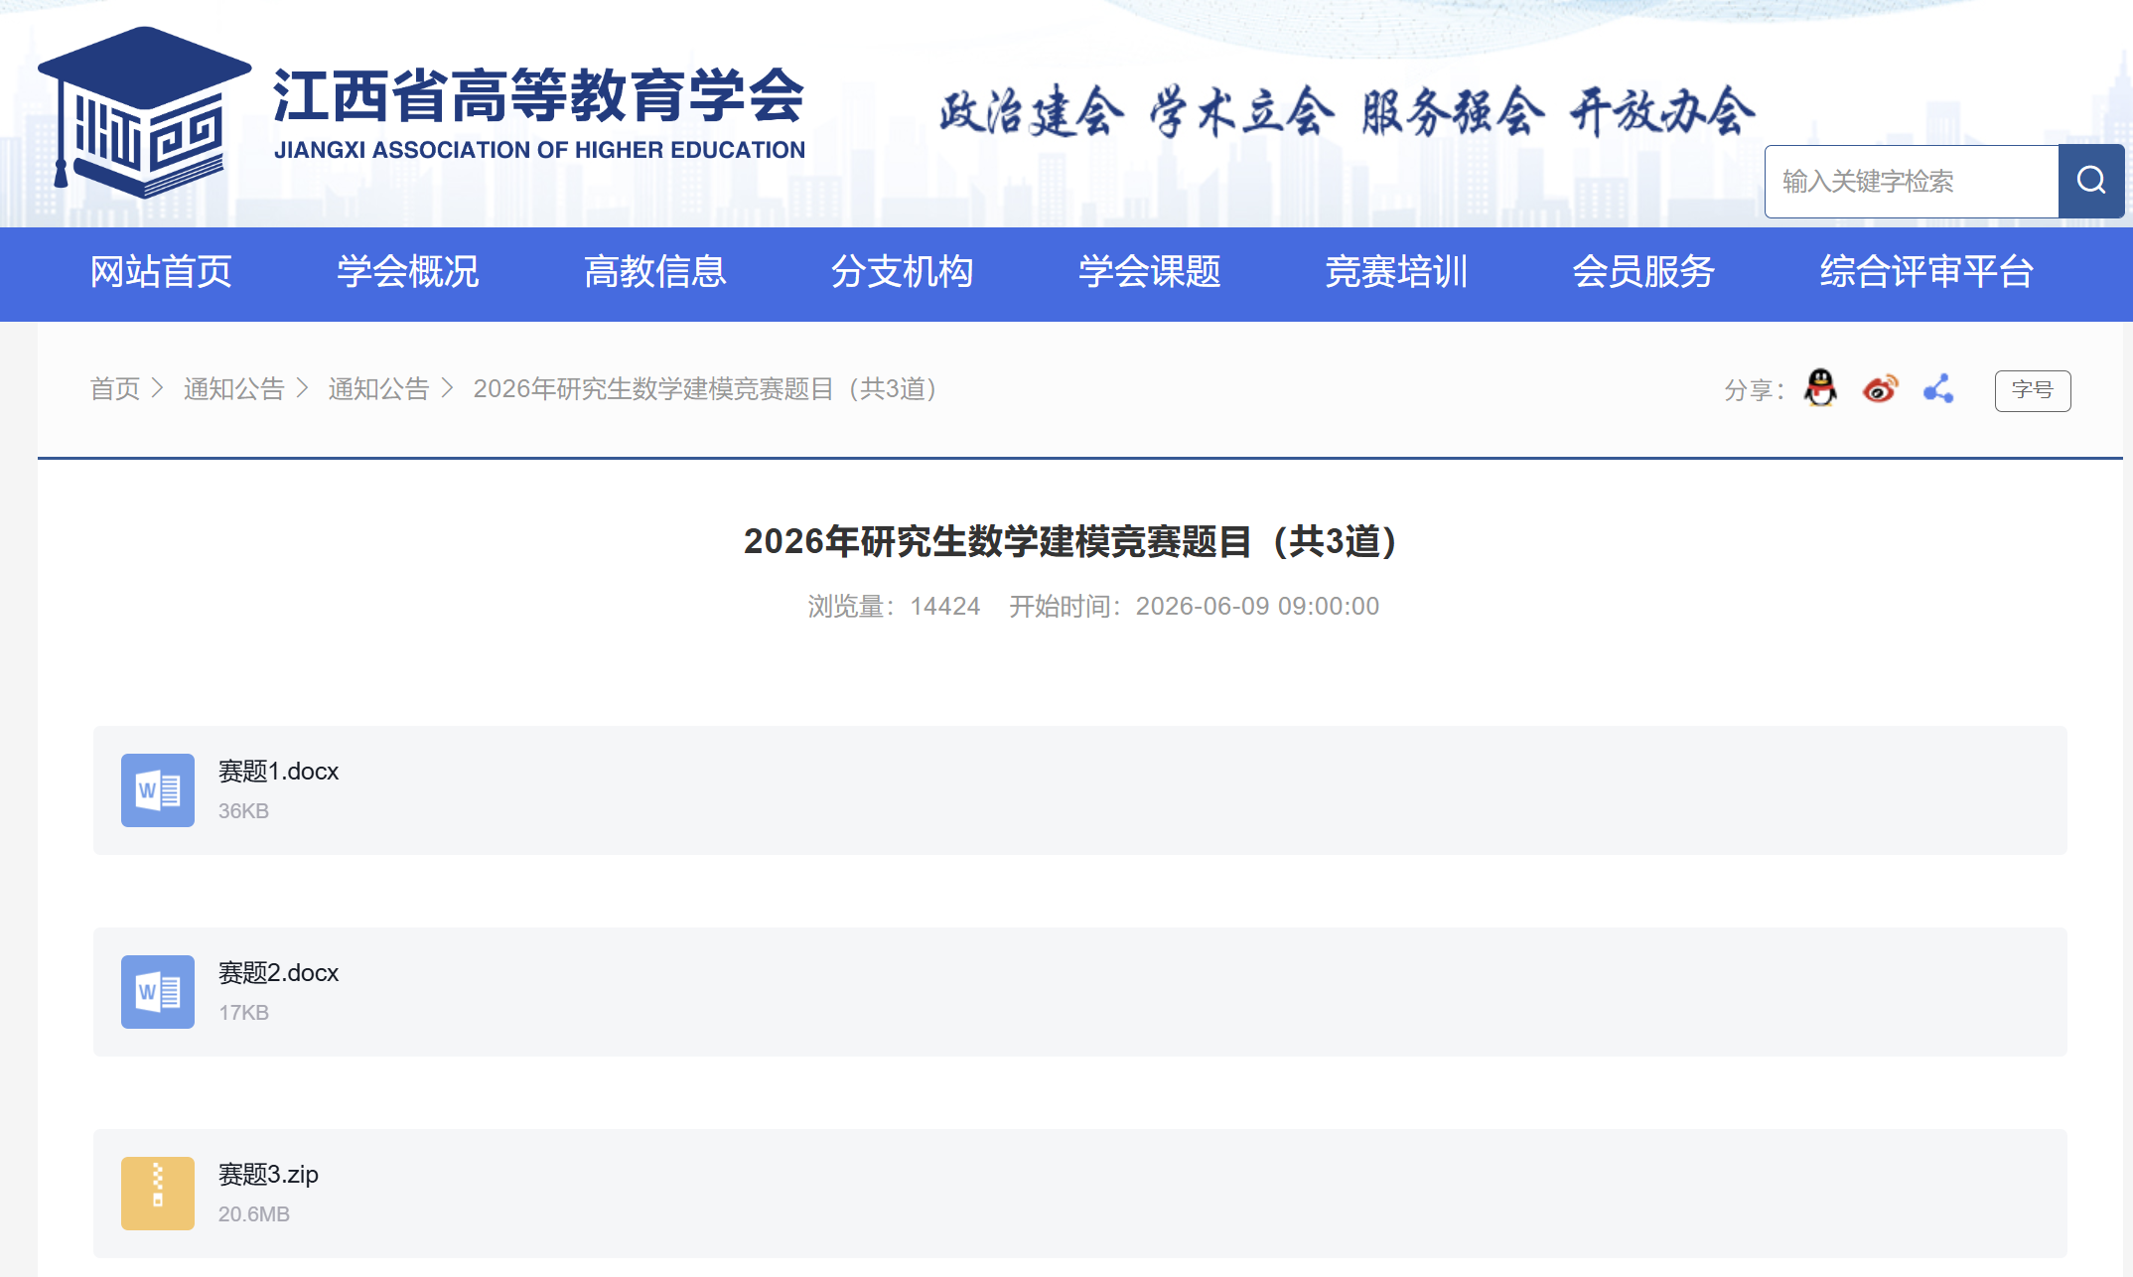Share the page via Weibo icon

pyautogui.click(x=1880, y=388)
